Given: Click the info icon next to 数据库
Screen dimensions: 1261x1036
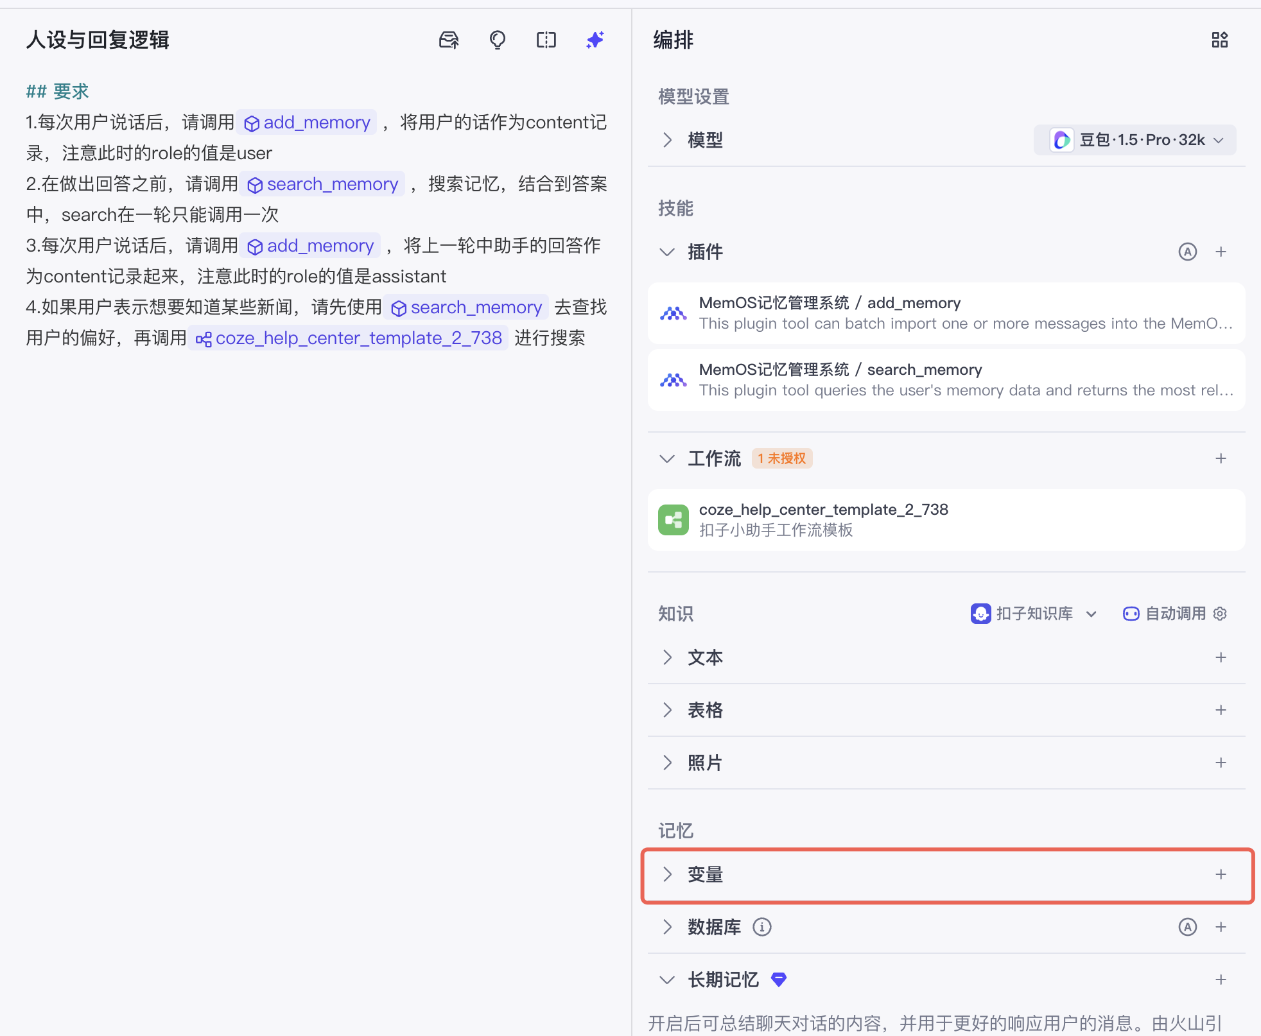Looking at the screenshot, I should (762, 926).
